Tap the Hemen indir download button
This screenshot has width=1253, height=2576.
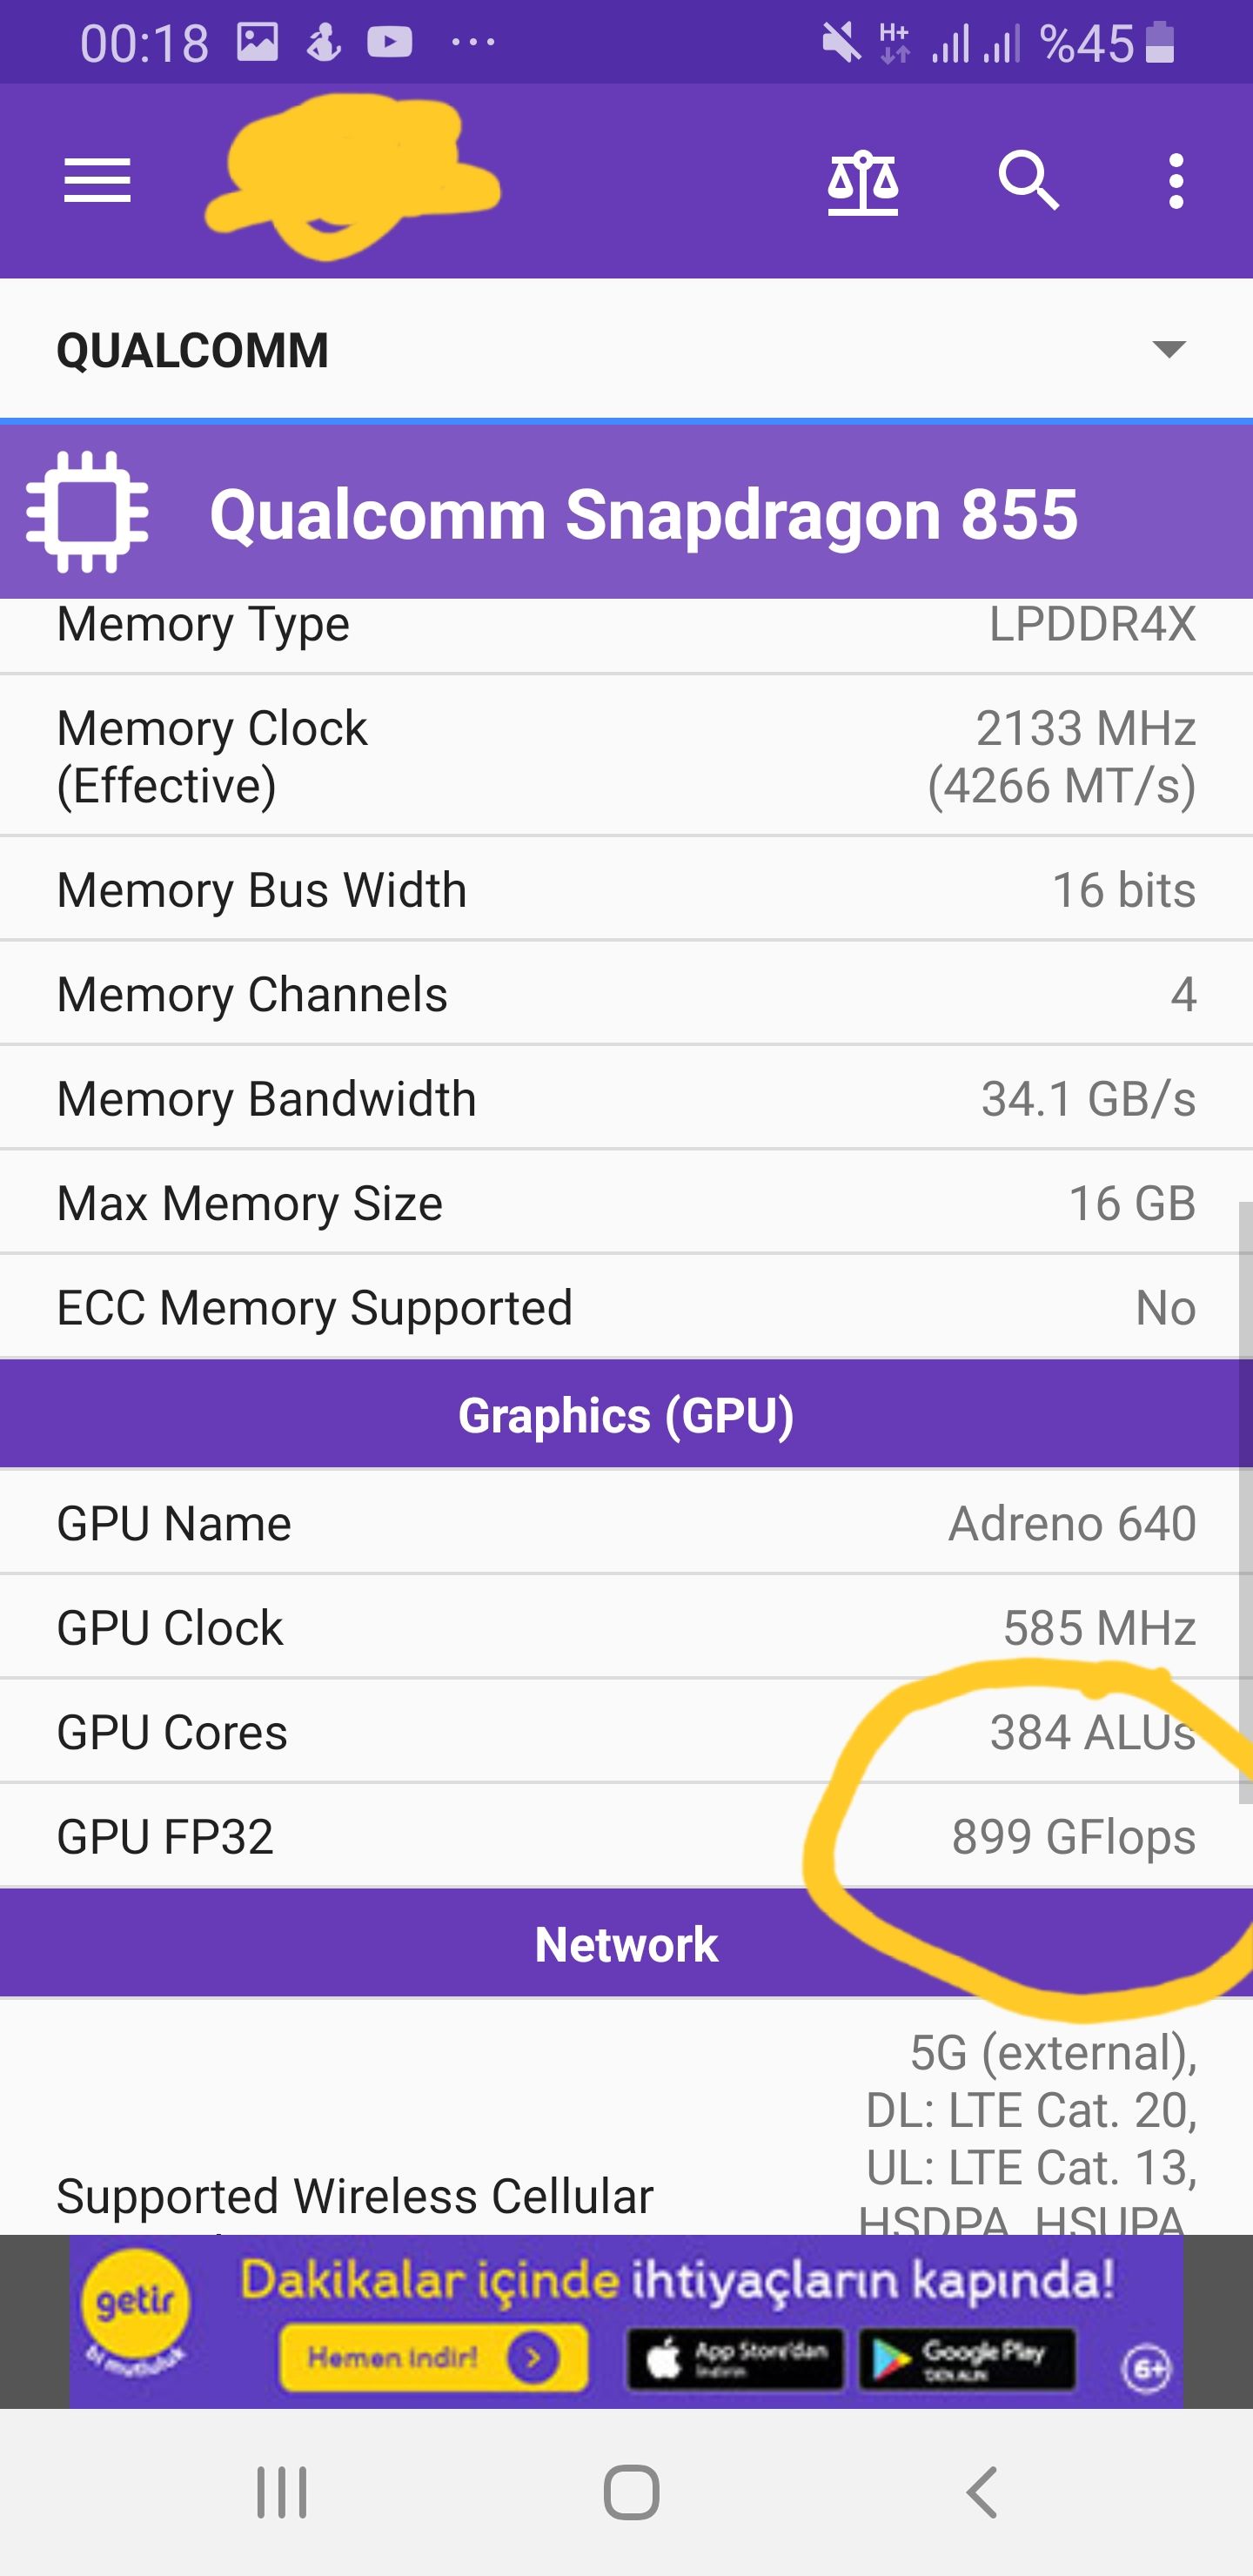point(433,2358)
